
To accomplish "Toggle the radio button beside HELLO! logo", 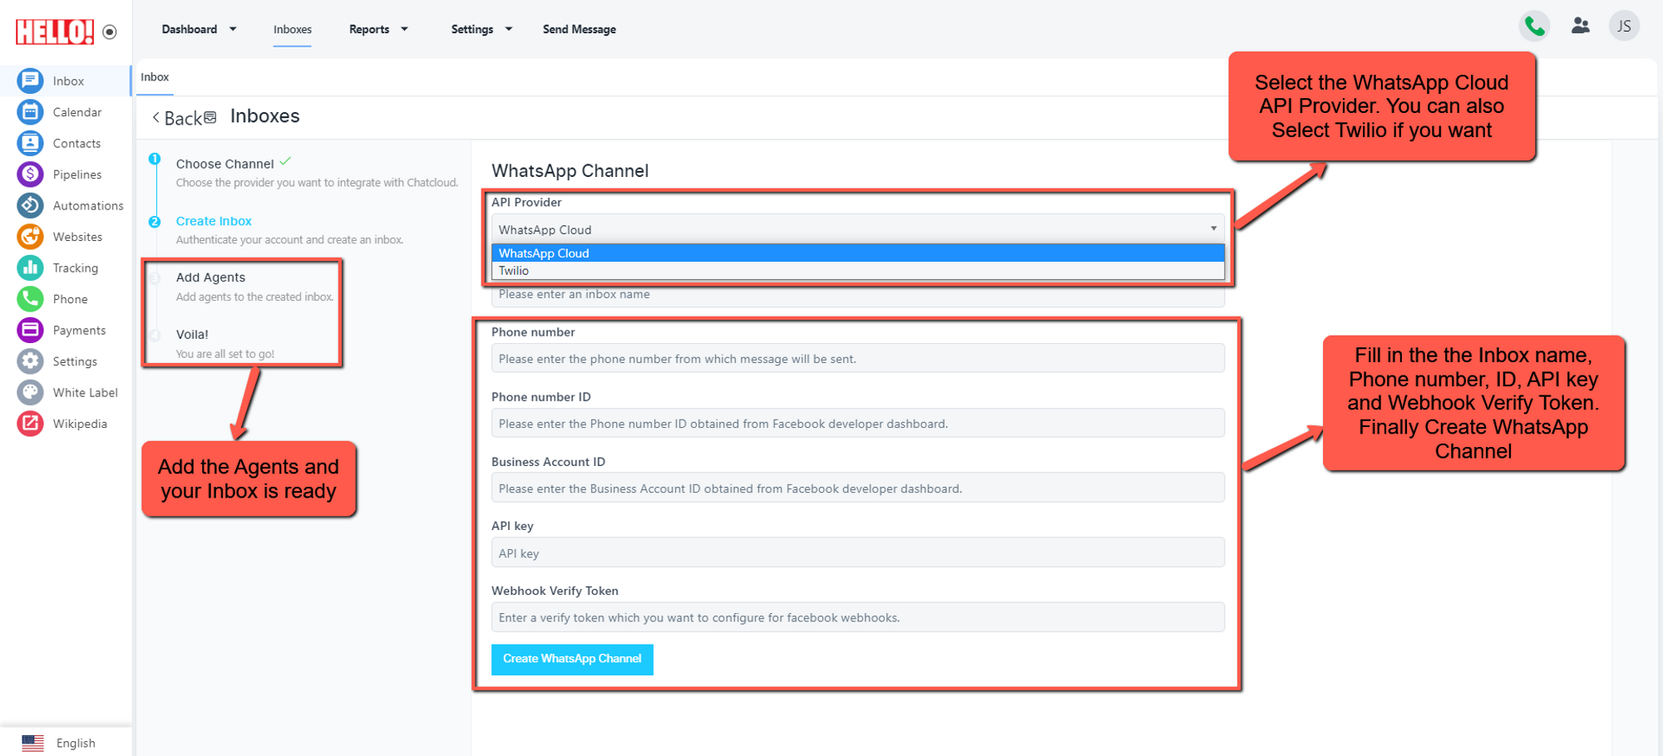I will tap(110, 32).
